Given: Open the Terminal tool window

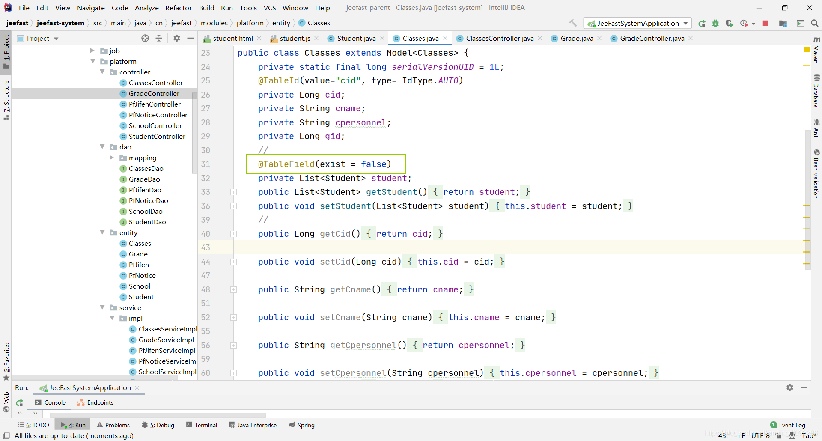Looking at the screenshot, I should tap(202, 425).
